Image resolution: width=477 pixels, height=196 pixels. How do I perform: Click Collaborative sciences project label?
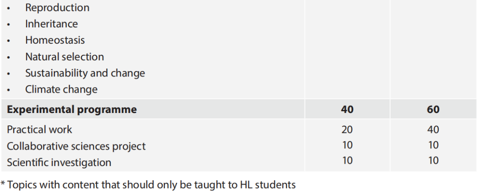point(76,146)
